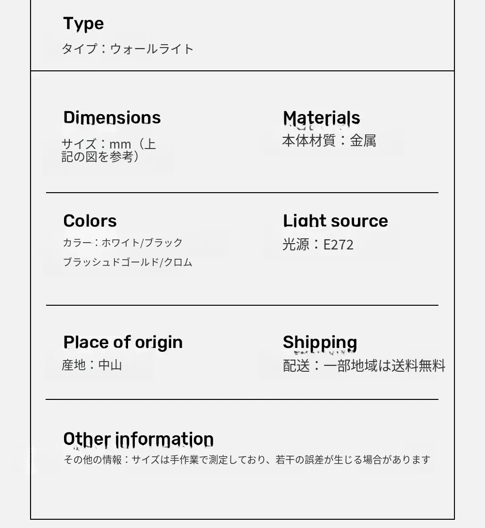Click the クロム color name
The width and height of the screenshot is (485, 528).
[178, 263]
